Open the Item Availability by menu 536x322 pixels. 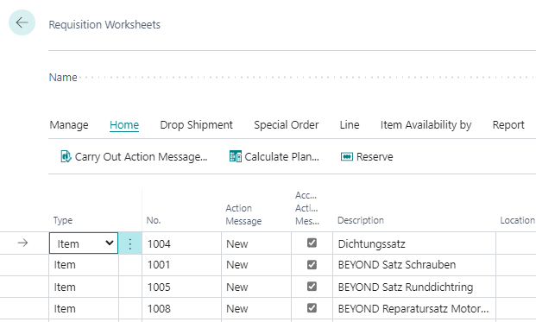[426, 125]
